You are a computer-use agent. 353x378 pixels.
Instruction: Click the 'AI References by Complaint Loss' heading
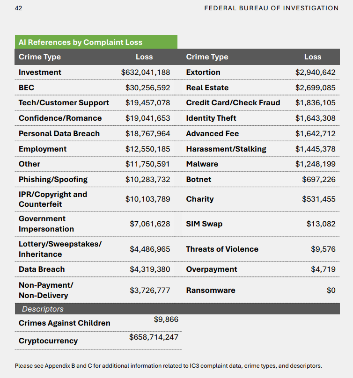(x=81, y=43)
